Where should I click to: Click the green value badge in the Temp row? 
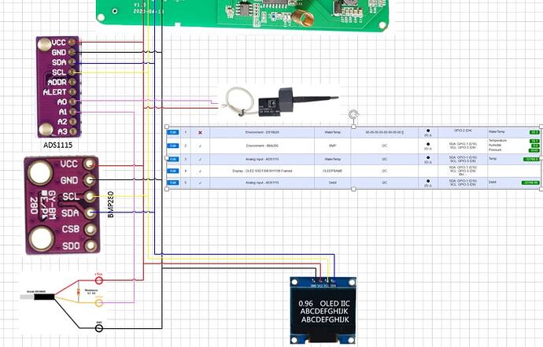[531, 159]
